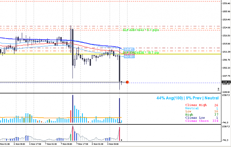Viewport: 231px width, 147px height.
Task: Click the 1297.70 price axis label
Action: click(x=227, y=76)
